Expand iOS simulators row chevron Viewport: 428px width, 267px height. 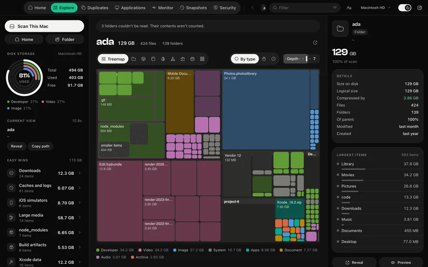click(80, 203)
